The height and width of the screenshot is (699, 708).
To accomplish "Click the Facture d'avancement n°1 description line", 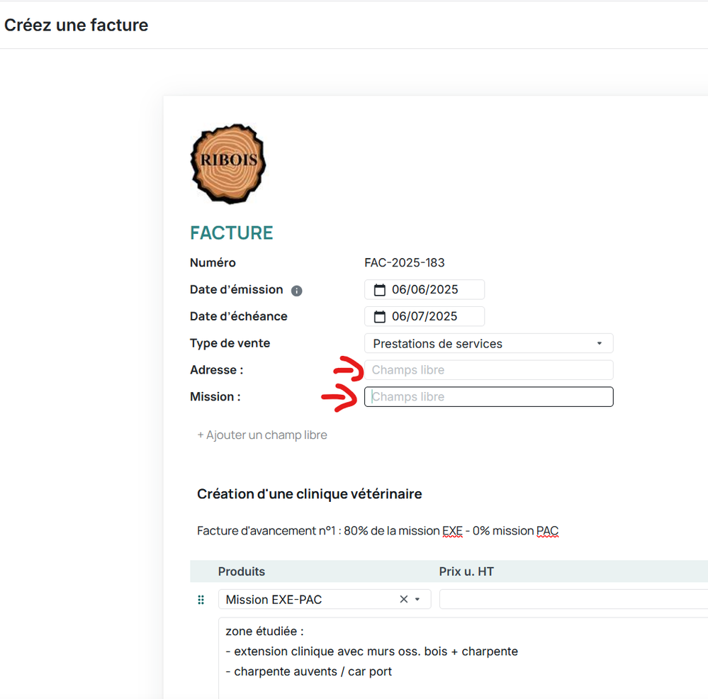I will click(x=378, y=531).
